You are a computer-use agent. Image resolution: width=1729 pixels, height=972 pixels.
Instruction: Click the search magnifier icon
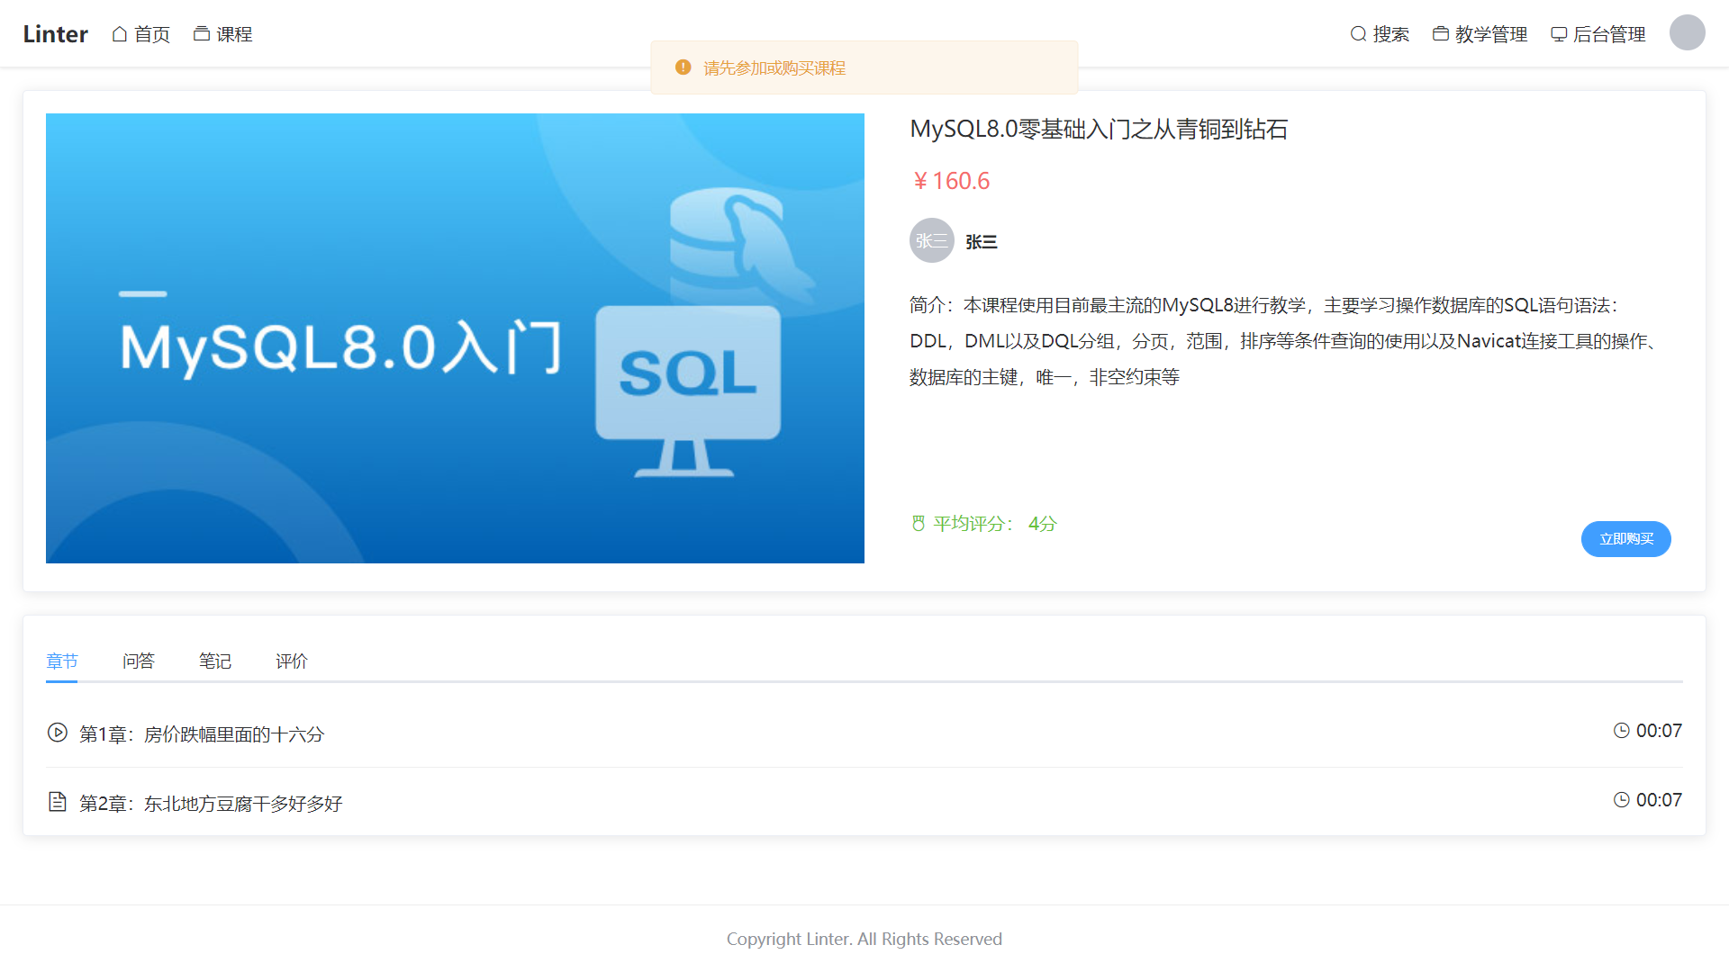coord(1358,34)
